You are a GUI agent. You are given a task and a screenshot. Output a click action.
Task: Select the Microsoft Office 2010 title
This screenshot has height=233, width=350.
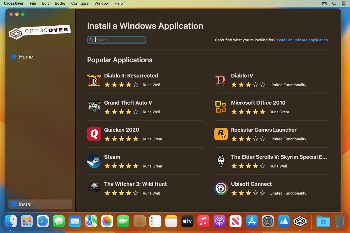tap(258, 103)
